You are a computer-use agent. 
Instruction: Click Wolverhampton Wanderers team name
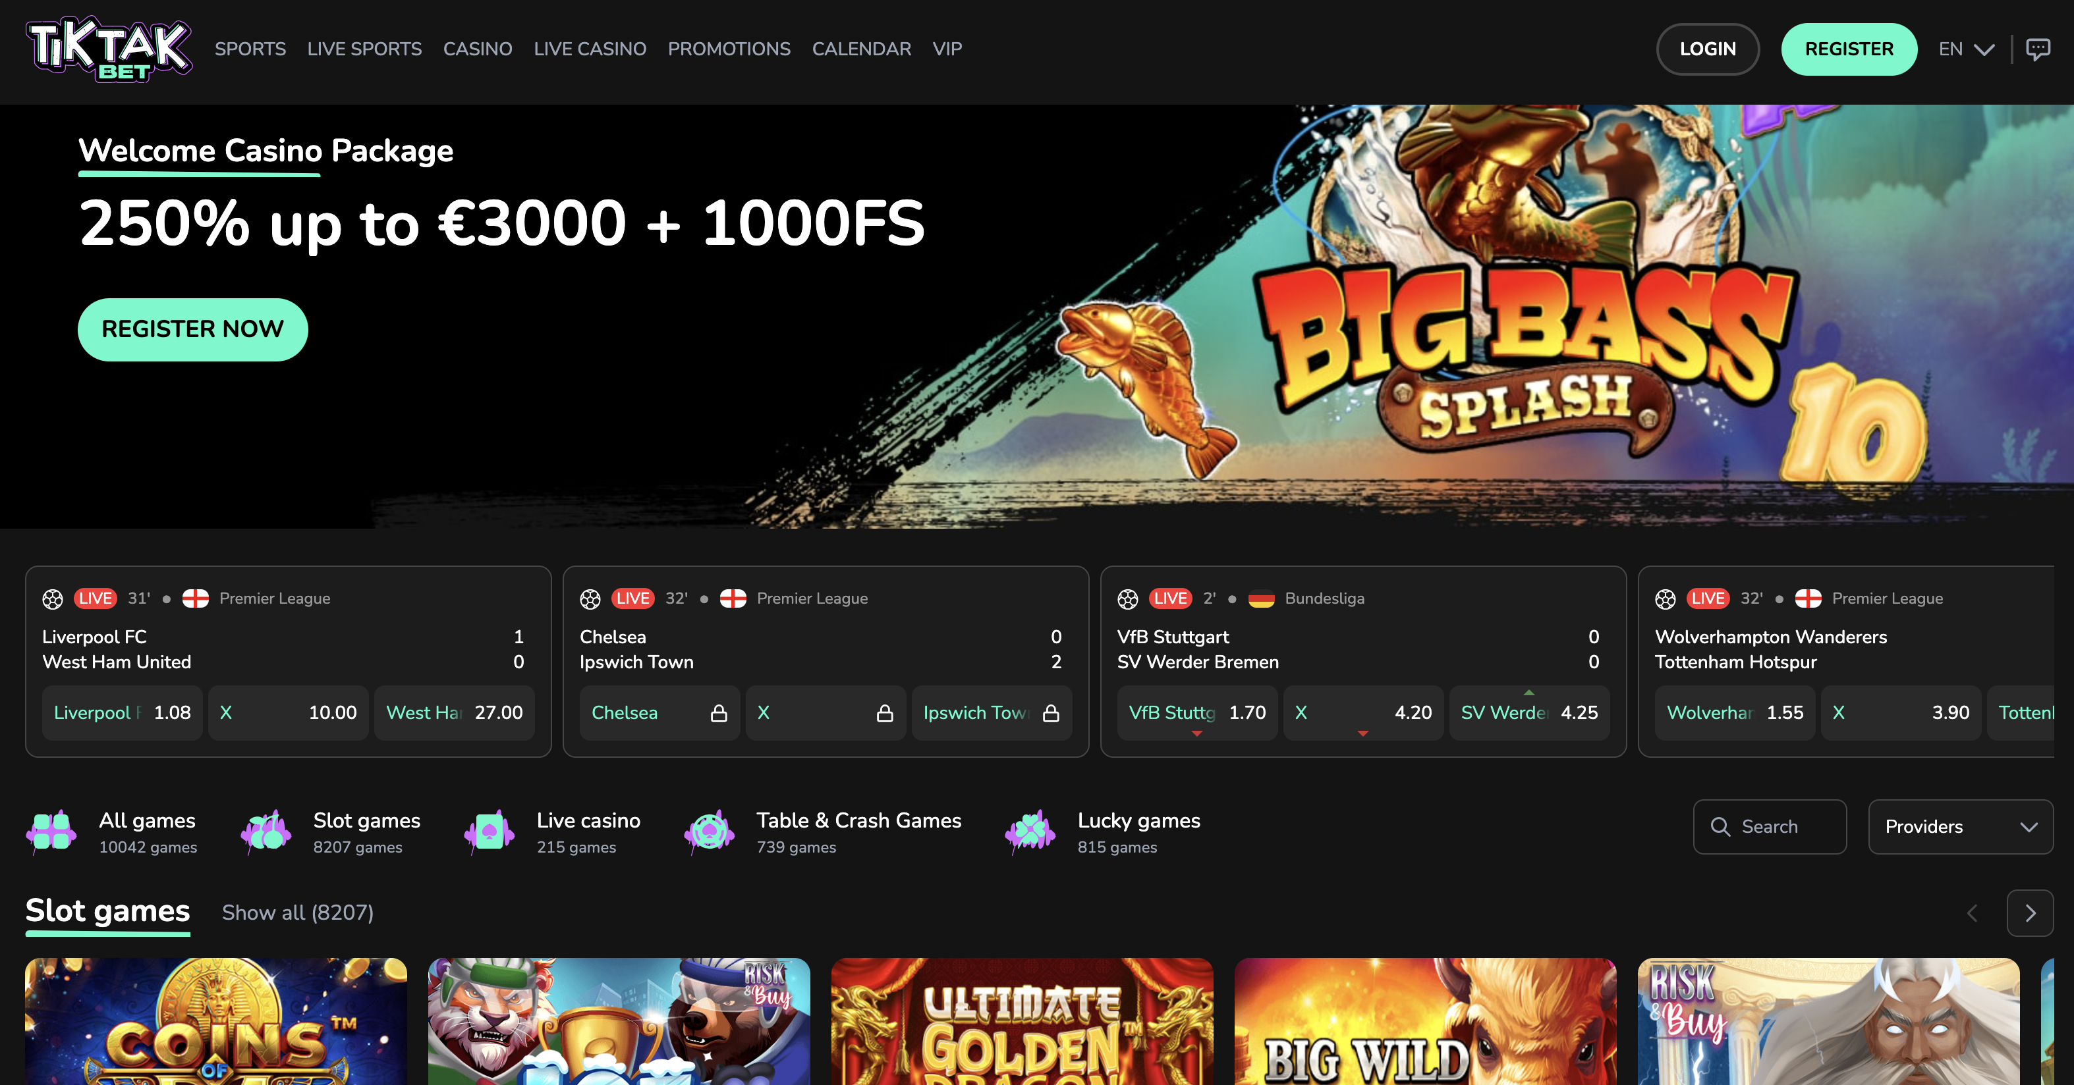pyautogui.click(x=1770, y=637)
